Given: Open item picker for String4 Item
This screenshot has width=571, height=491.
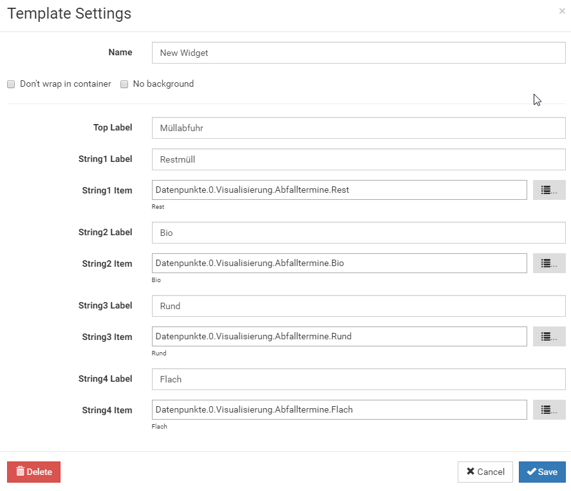Looking at the screenshot, I should 548,410.
